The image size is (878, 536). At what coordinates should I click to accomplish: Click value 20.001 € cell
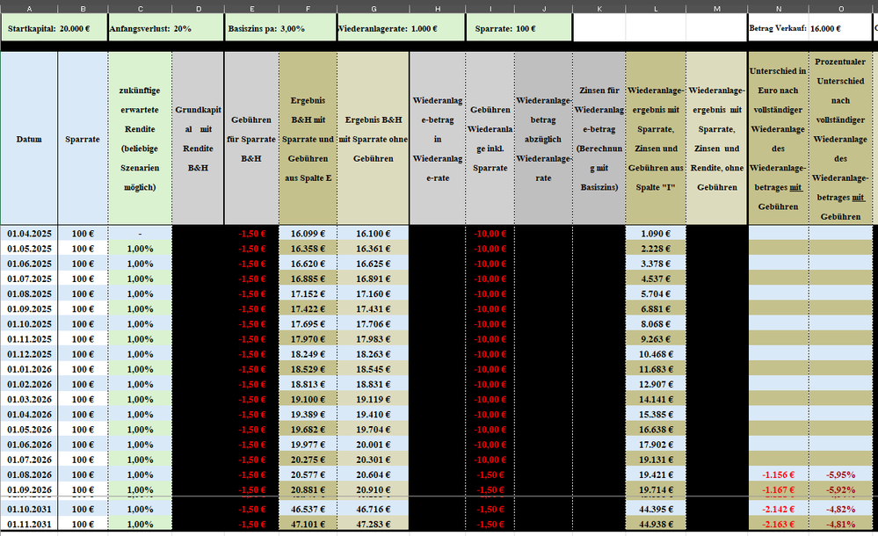pos(373,444)
